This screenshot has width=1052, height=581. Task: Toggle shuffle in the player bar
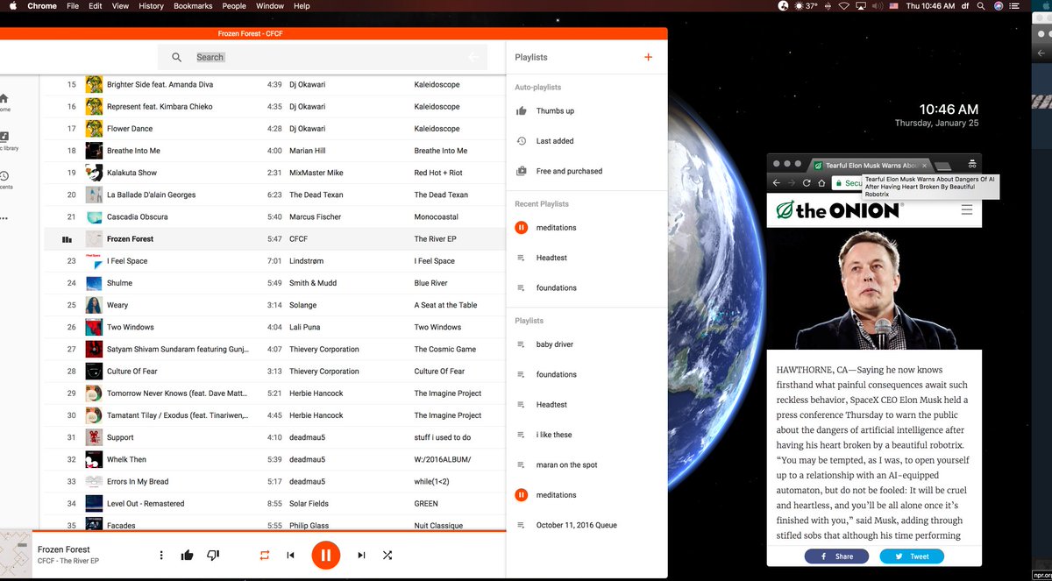click(387, 555)
